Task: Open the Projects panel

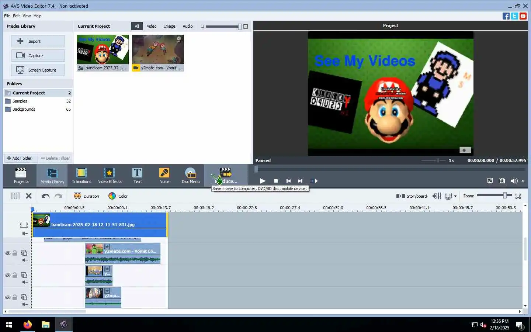Action: point(21,175)
